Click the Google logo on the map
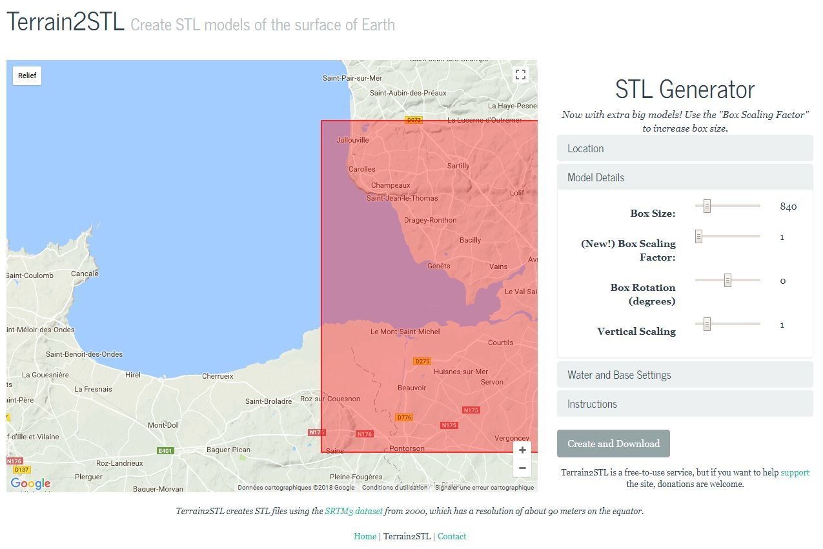Screen dimensions: 823x549 tap(30, 483)
